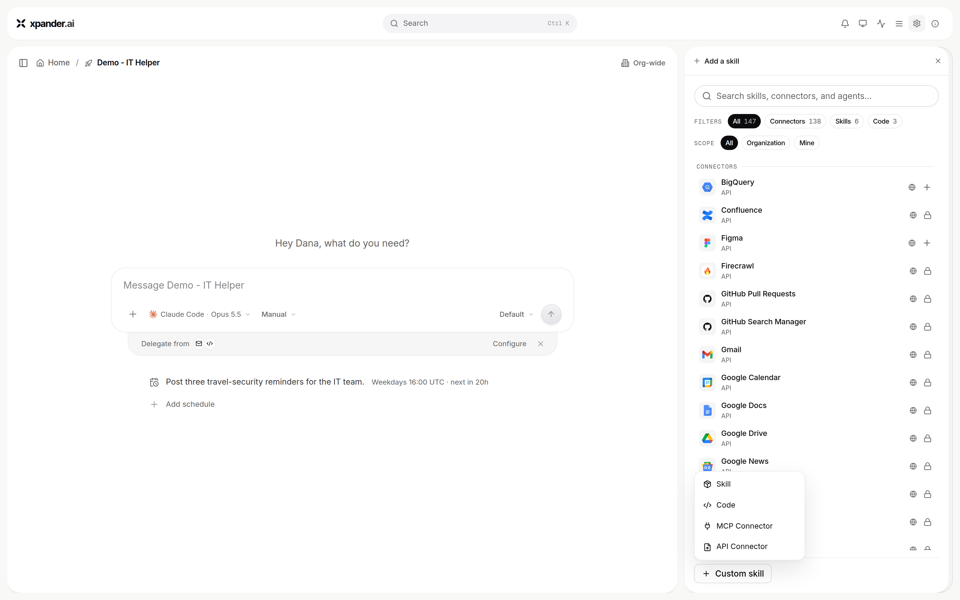Filter by Skills 6
This screenshot has height=600, width=960.
[847, 121]
